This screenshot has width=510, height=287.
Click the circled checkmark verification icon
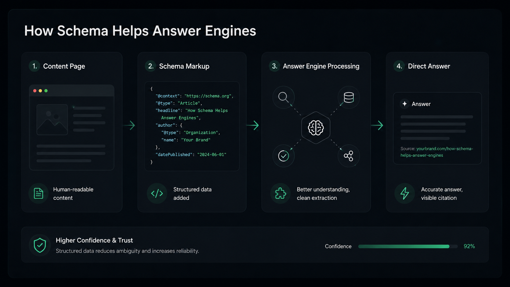[x=283, y=156]
